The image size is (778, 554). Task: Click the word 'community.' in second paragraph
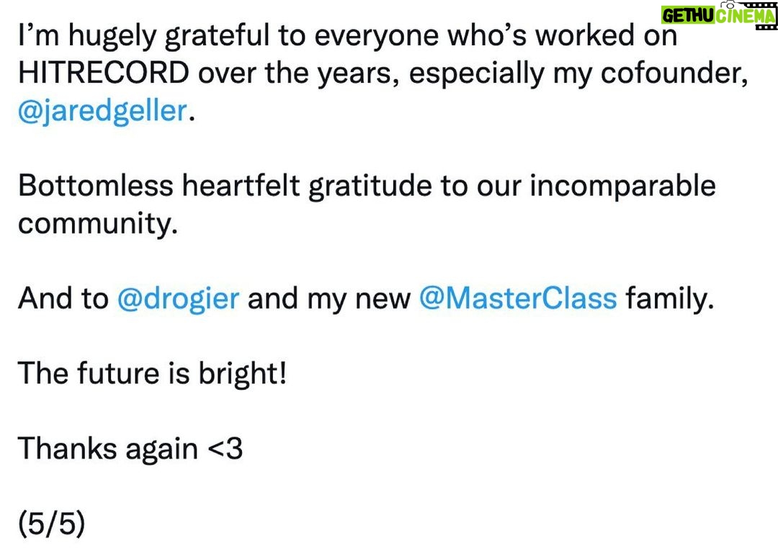click(x=98, y=224)
